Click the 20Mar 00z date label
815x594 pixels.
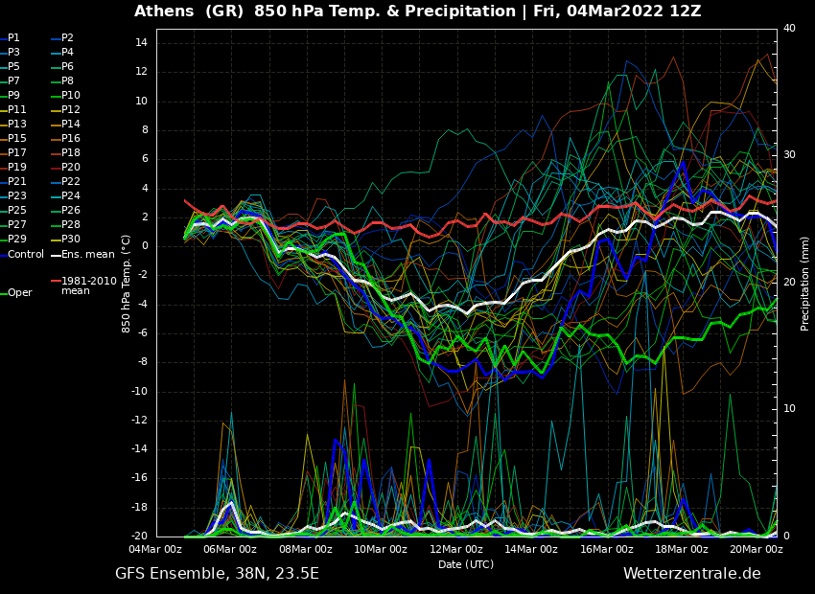pos(757,549)
